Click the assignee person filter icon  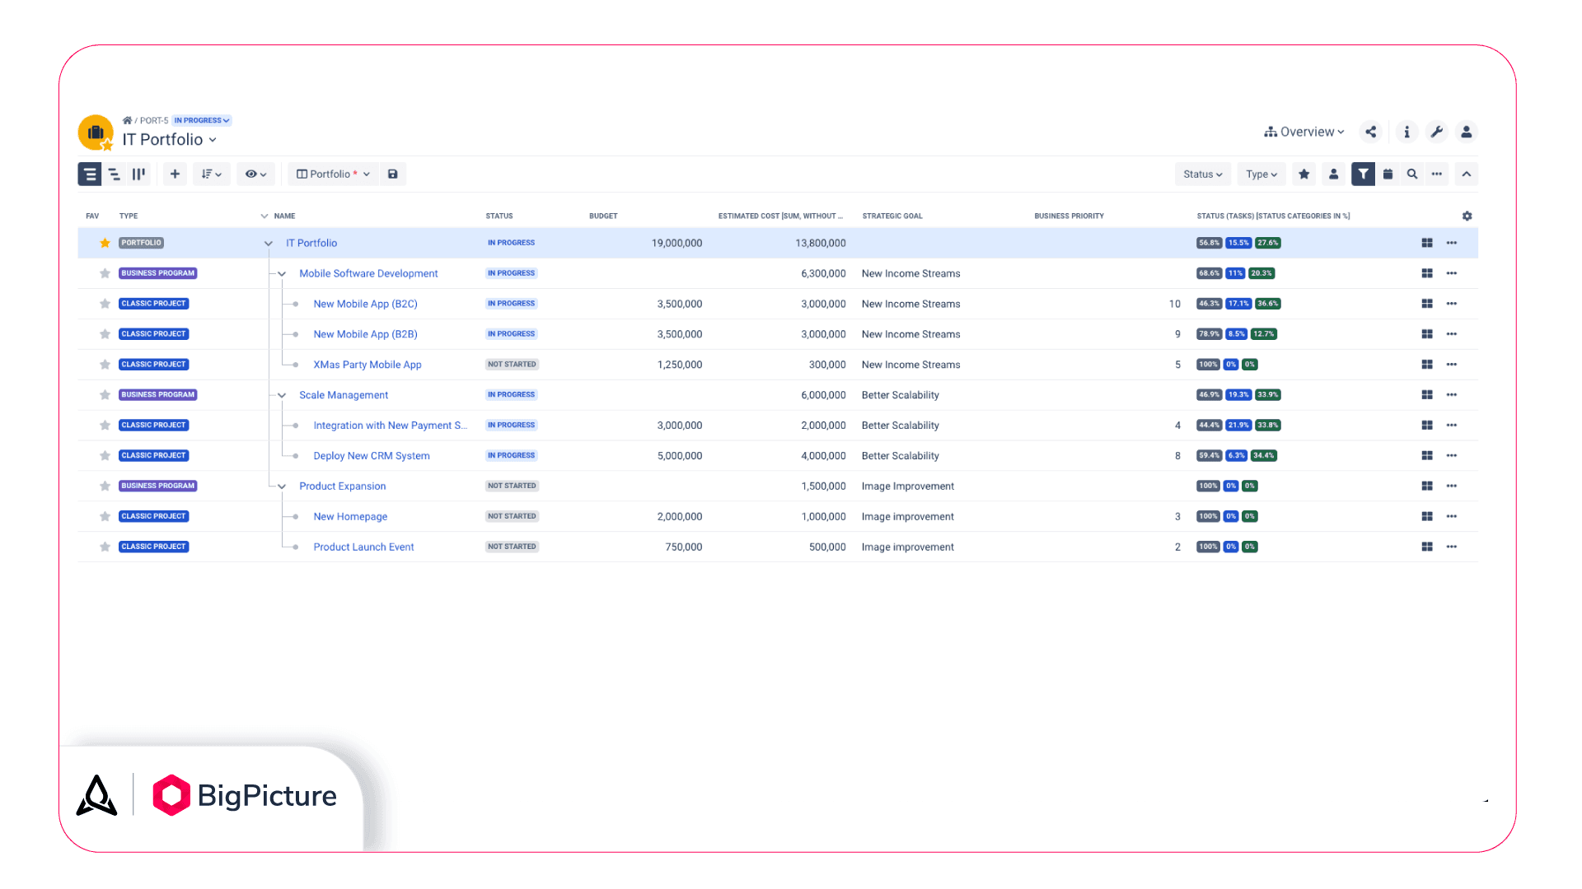[x=1334, y=174]
